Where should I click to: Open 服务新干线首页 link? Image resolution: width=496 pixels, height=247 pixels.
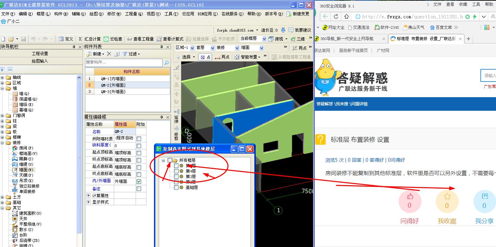tap(353, 50)
